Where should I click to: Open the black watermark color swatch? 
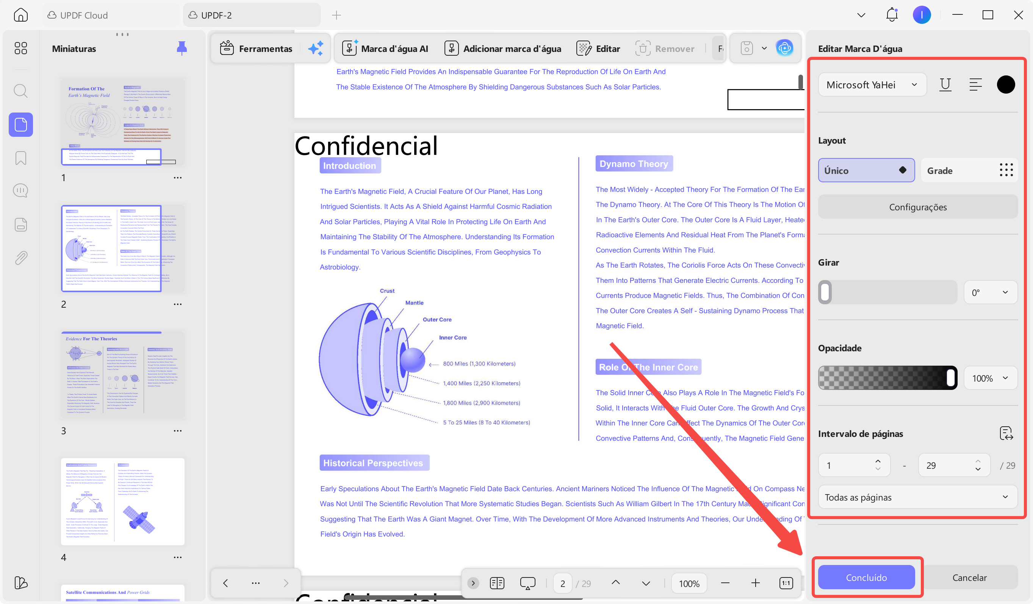tap(1006, 84)
